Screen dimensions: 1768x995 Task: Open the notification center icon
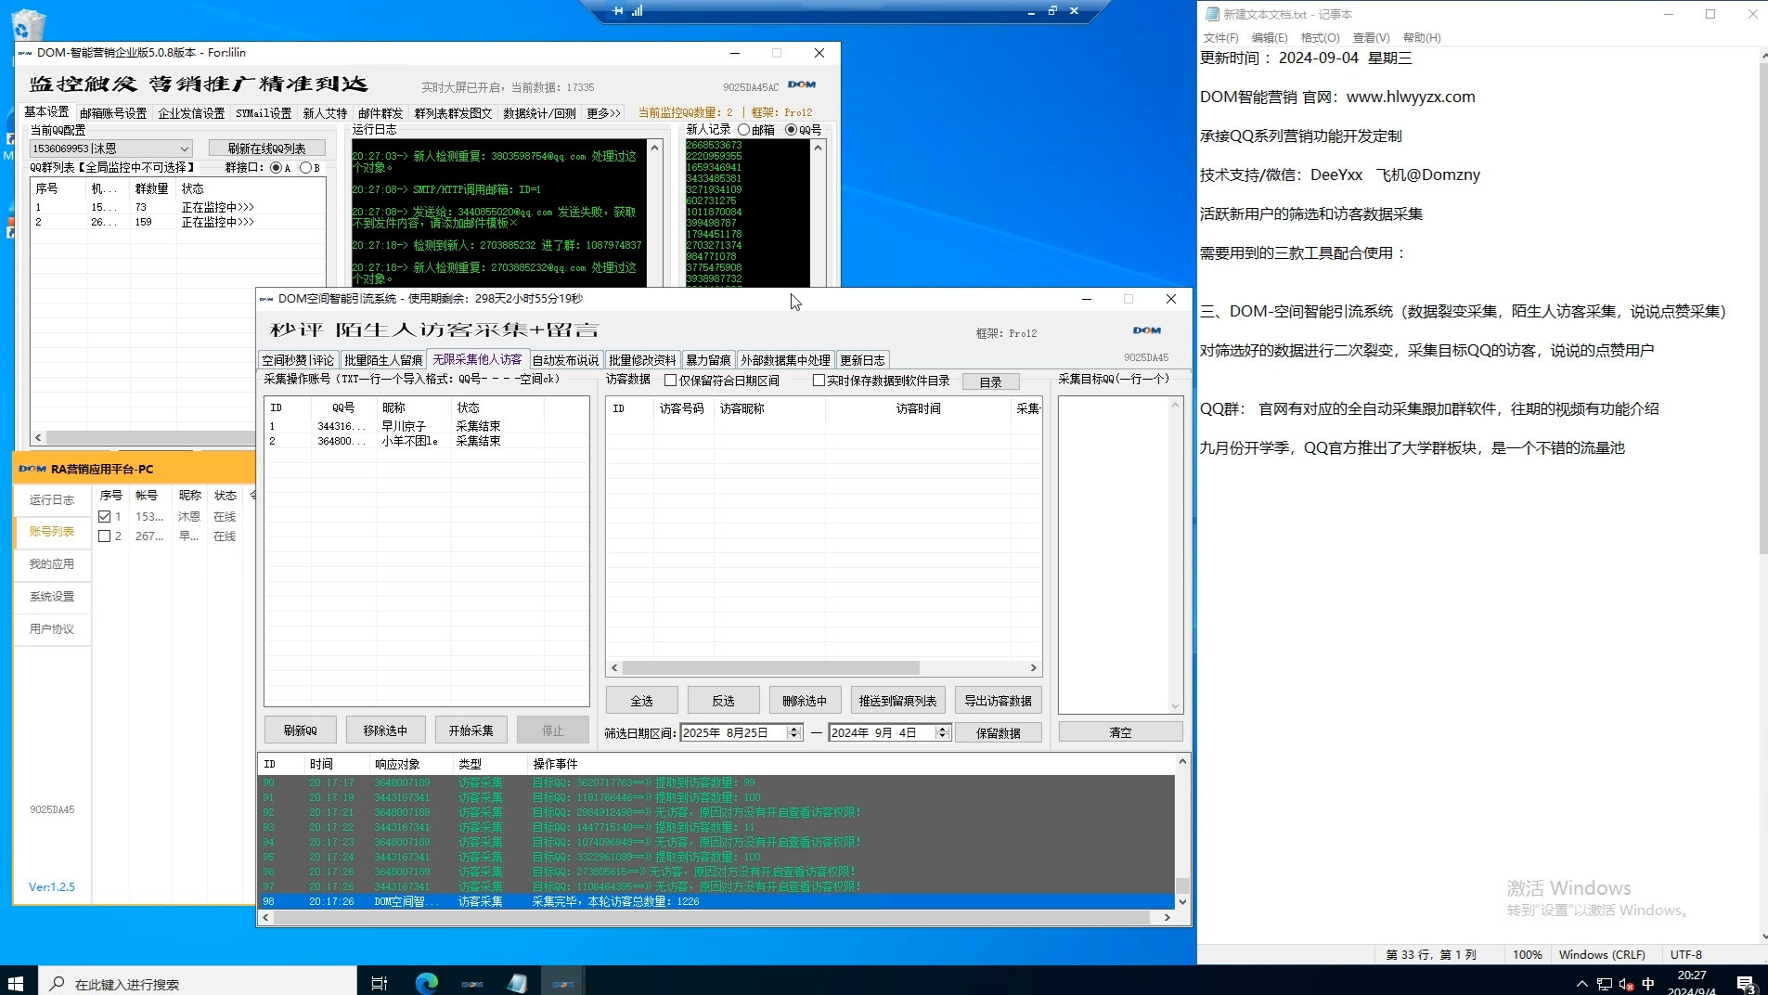point(1745,984)
